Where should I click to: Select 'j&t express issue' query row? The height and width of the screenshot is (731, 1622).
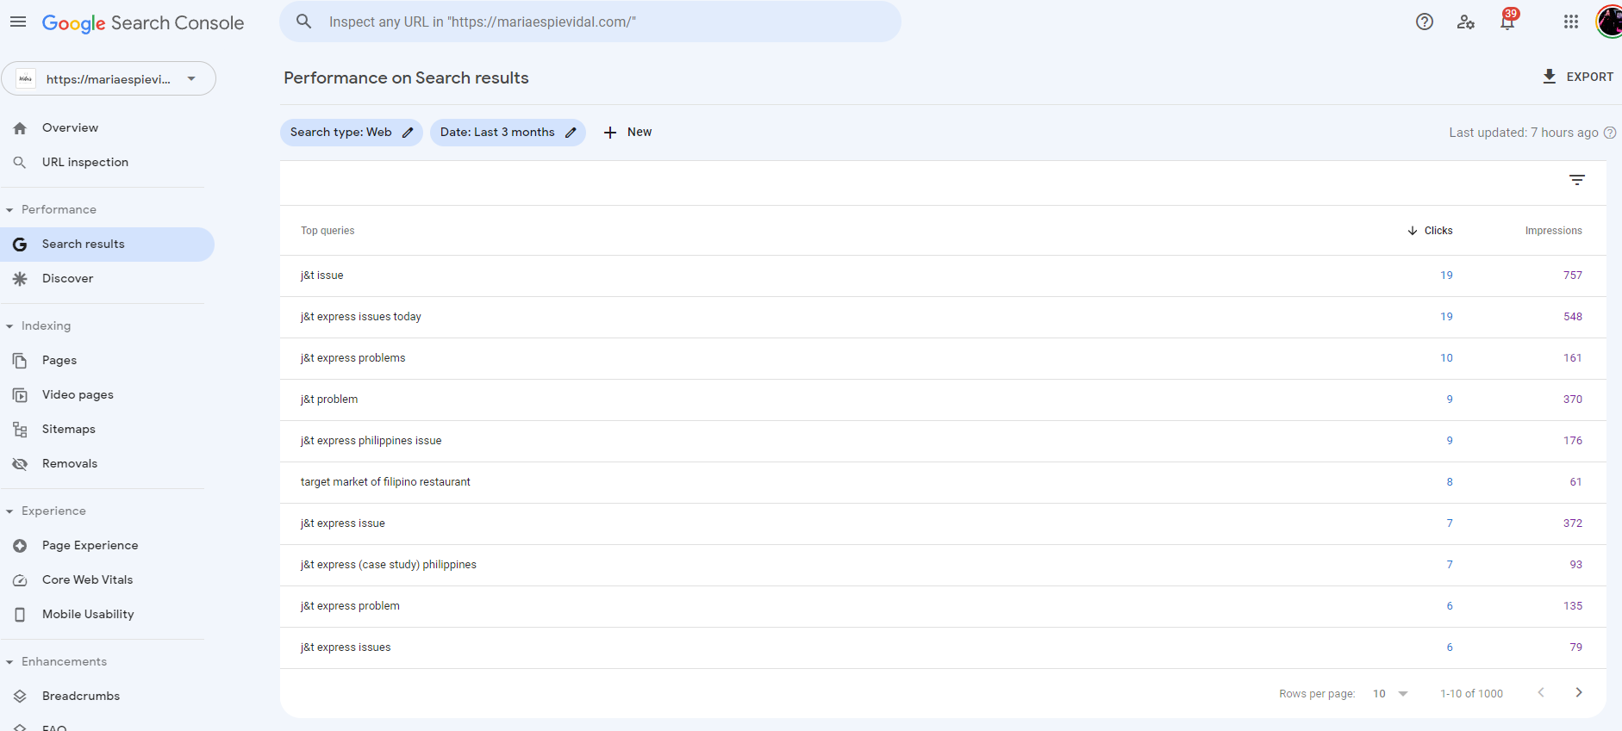point(943,523)
